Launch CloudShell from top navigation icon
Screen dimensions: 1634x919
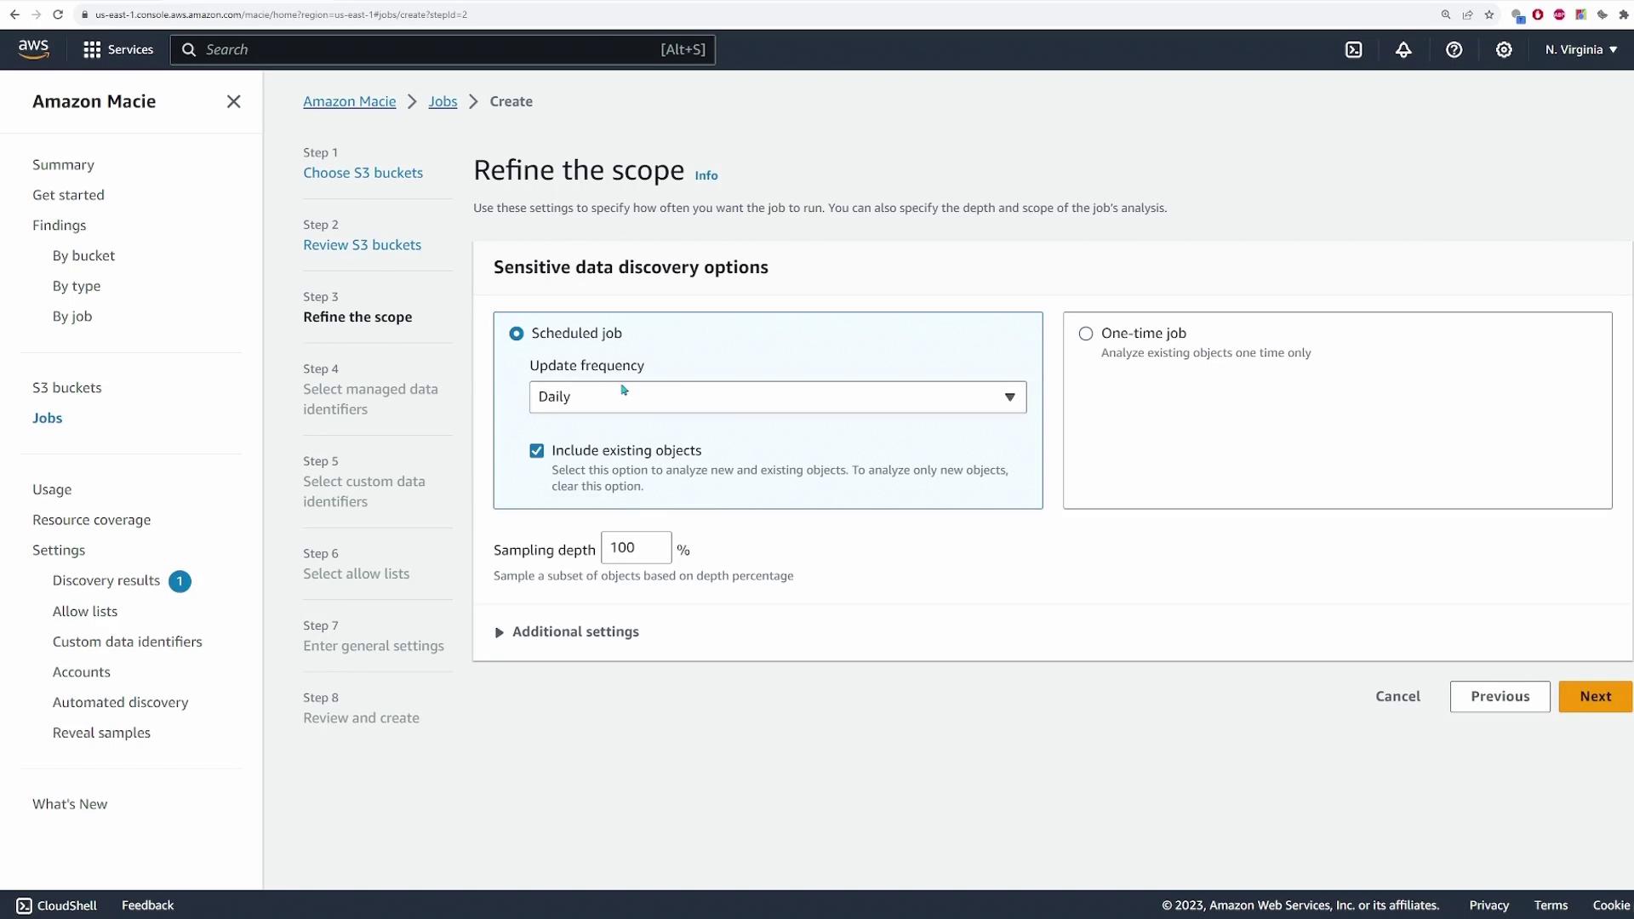[1353, 49]
